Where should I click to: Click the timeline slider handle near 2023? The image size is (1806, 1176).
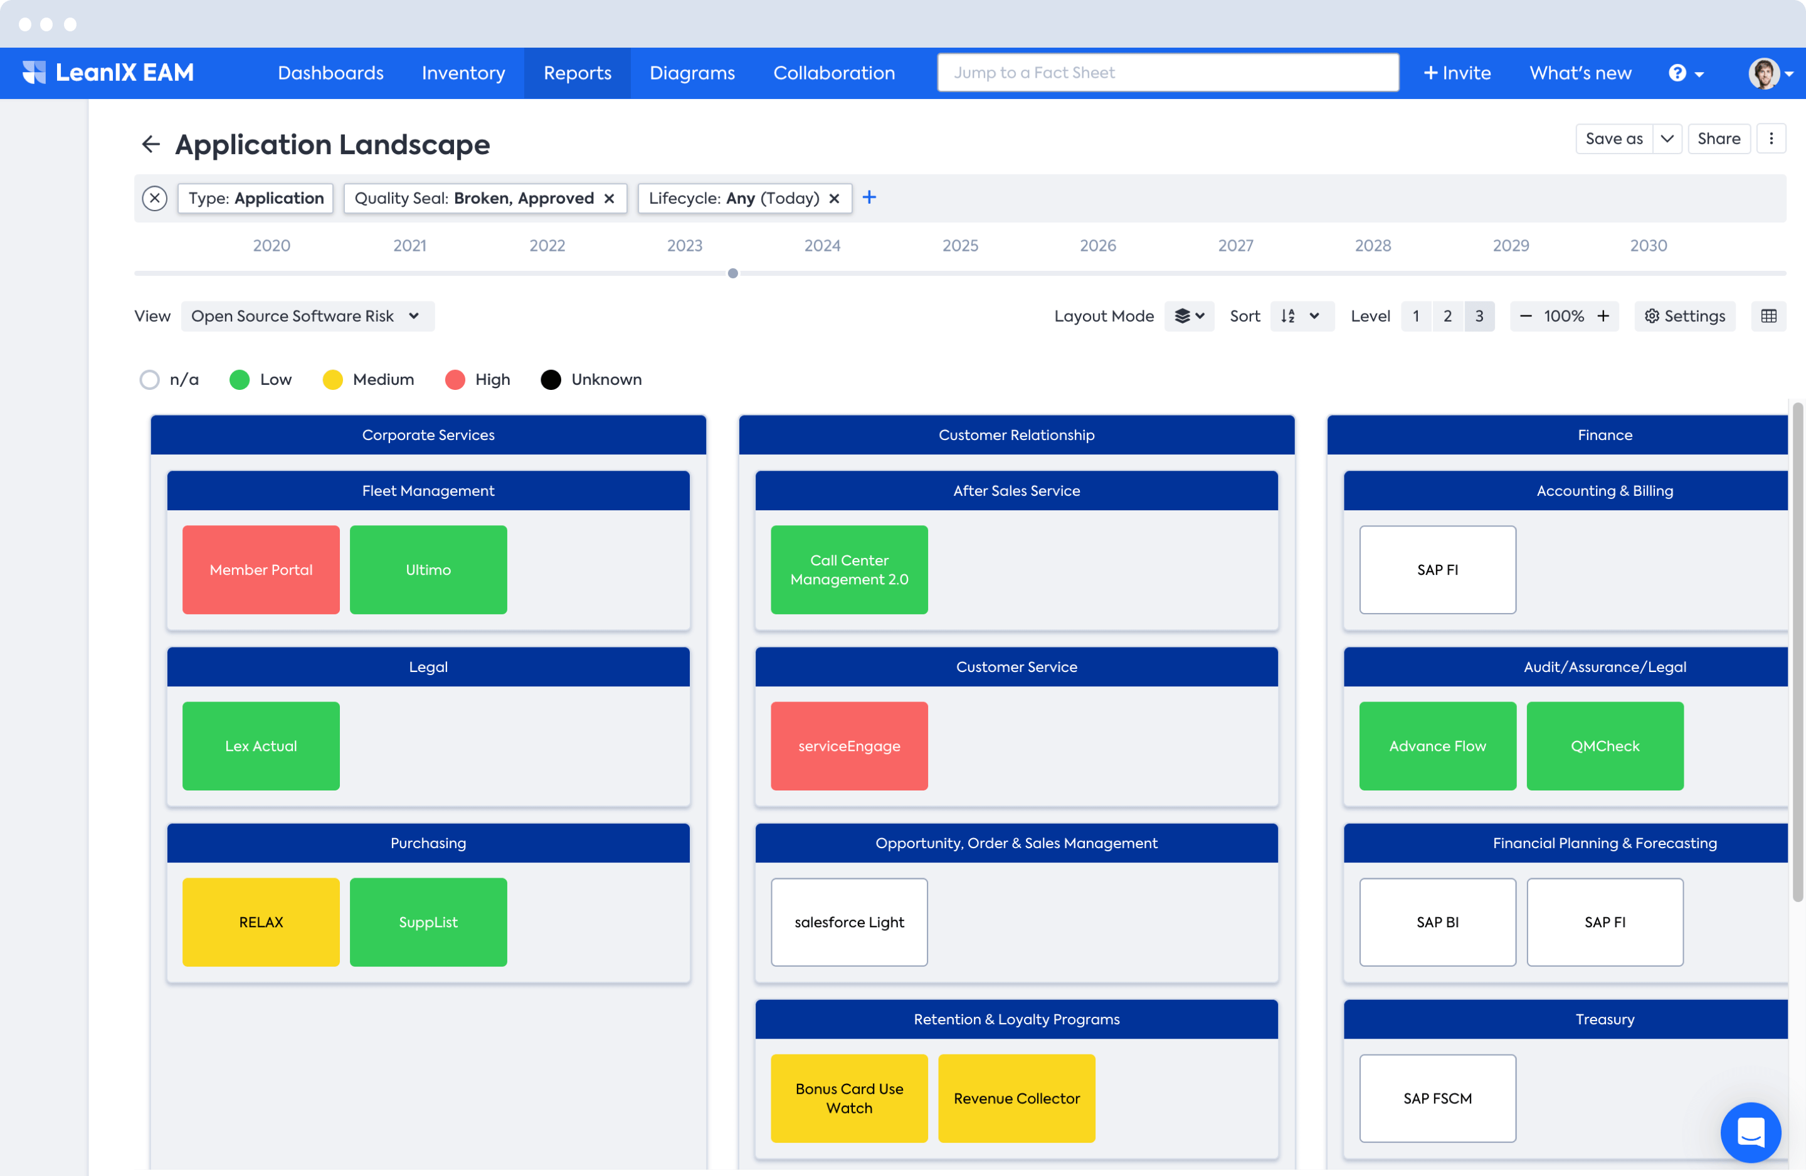point(733,273)
